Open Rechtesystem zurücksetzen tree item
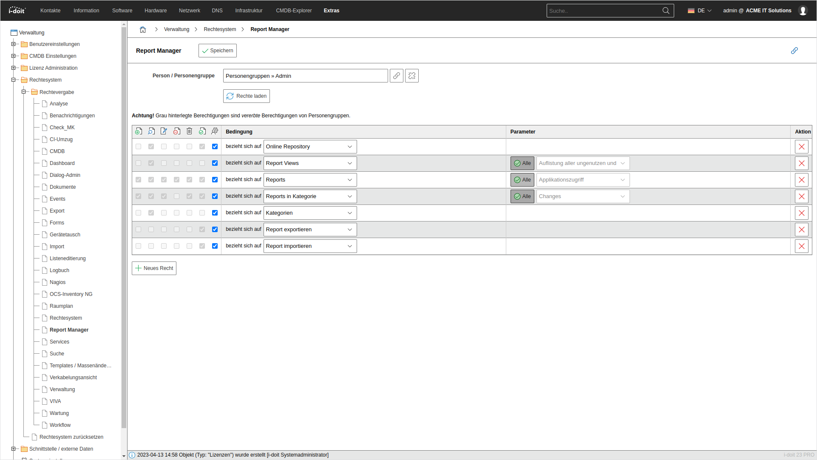The width and height of the screenshot is (817, 460). pyautogui.click(x=71, y=437)
